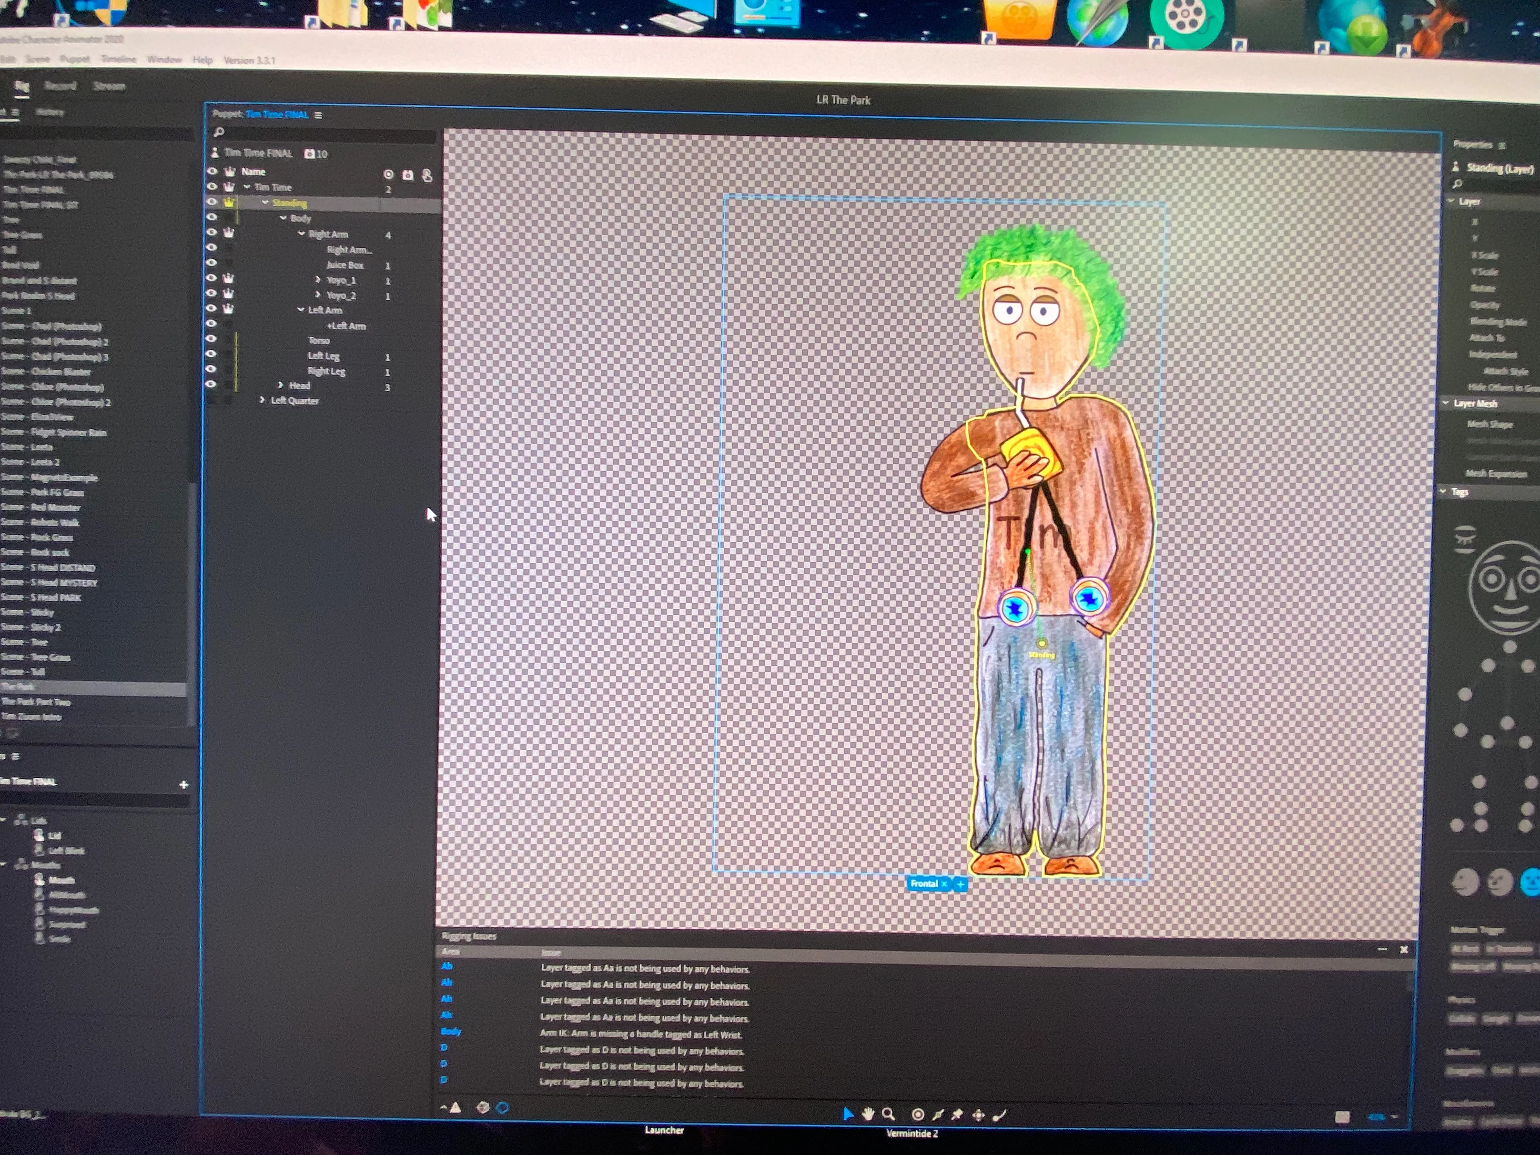Click the rigging issues warning triangle icon
Viewport: 1540px width, 1155px height.
[455, 1108]
